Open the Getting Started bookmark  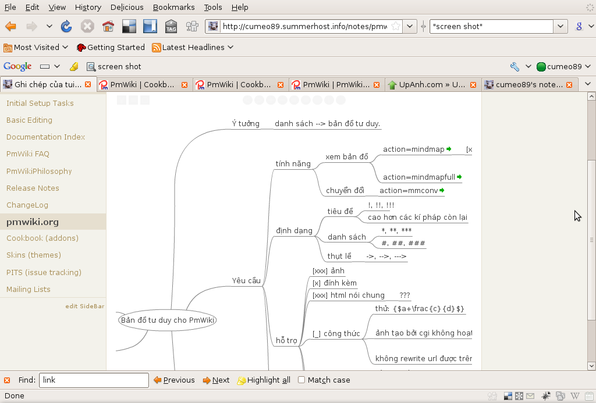tap(111, 48)
